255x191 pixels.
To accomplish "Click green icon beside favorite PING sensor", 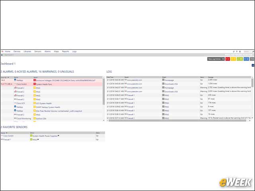I will coord(31,140).
